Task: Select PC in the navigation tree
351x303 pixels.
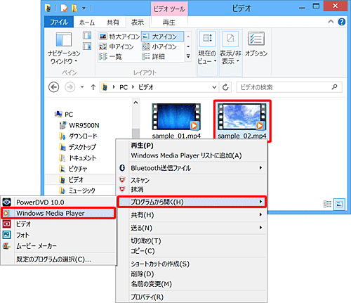Action: coord(64,115)
